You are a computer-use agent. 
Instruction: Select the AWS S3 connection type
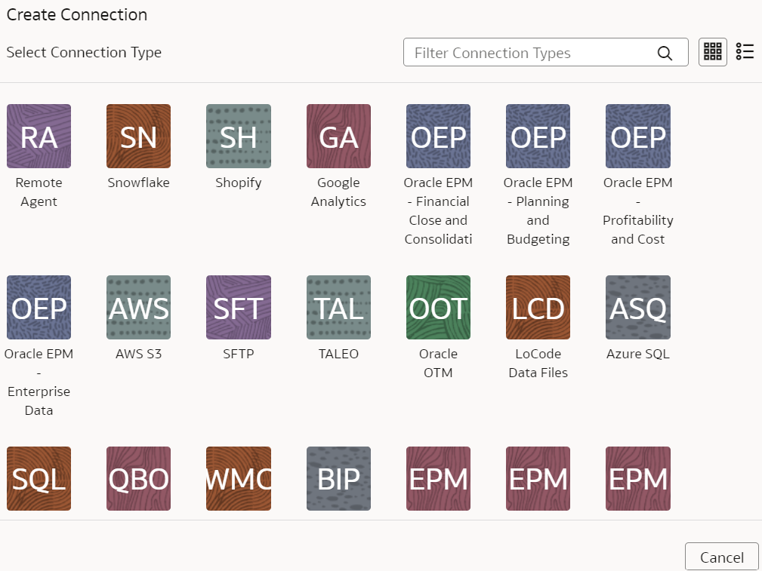[x=138, y=307]
